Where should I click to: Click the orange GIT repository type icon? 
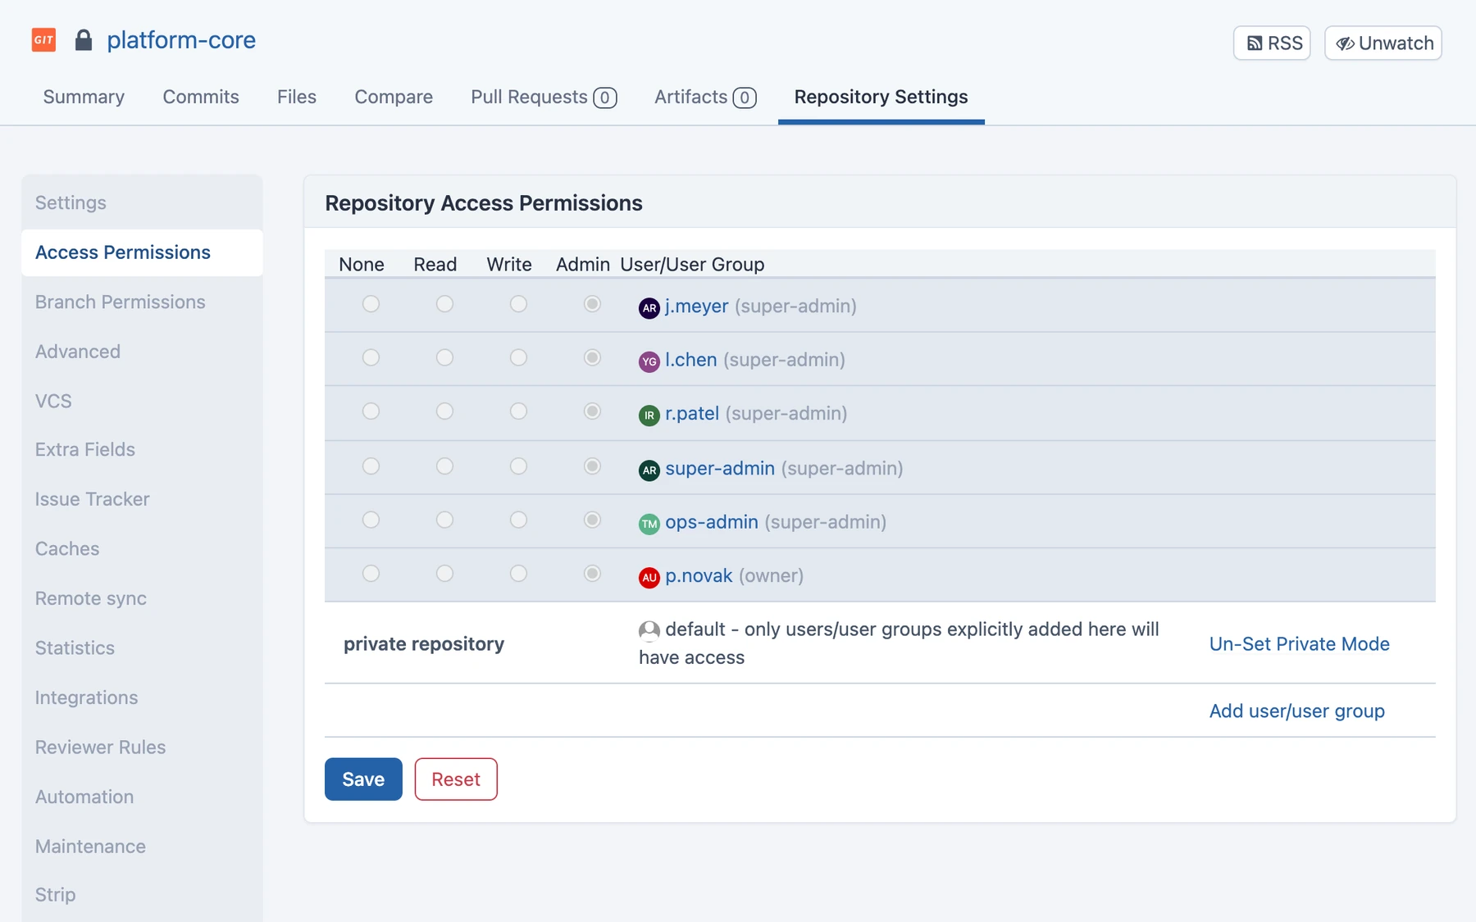[x=43, y=39]
